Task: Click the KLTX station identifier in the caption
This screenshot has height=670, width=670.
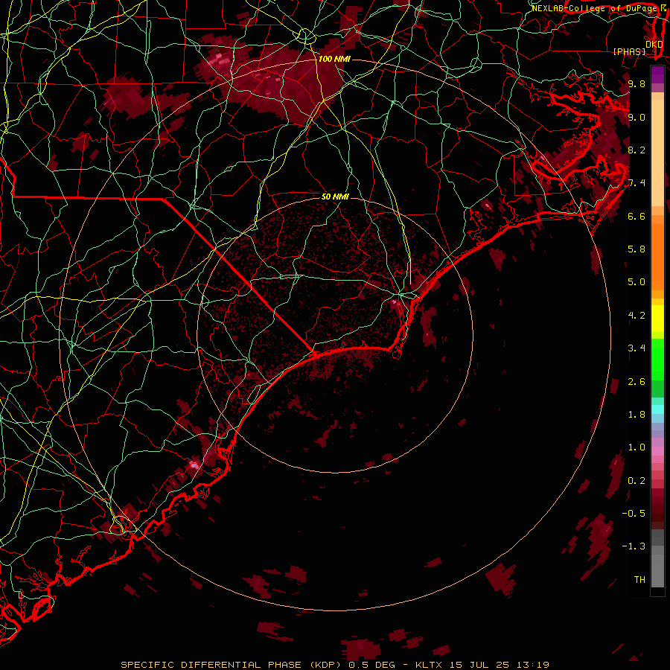Action: pos(430,665)
